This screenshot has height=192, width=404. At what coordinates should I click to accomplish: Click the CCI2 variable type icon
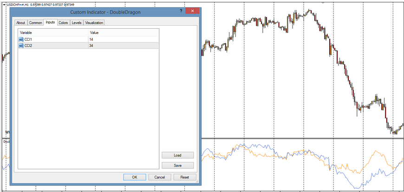tap(21, 45)
